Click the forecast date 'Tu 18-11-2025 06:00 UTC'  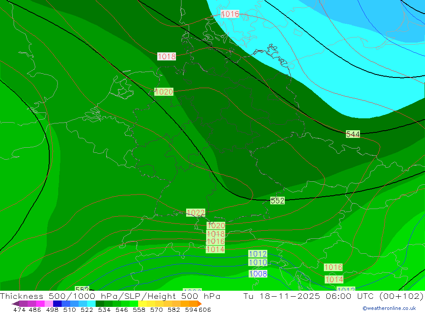(x=309, y=296)
